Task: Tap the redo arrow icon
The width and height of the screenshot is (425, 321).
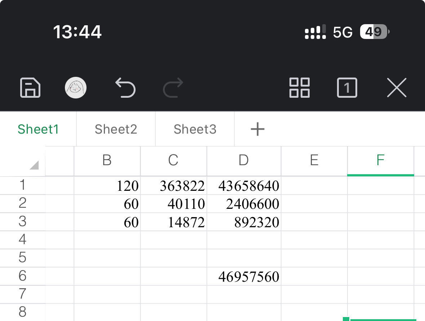Action: [x=173, y=88]
